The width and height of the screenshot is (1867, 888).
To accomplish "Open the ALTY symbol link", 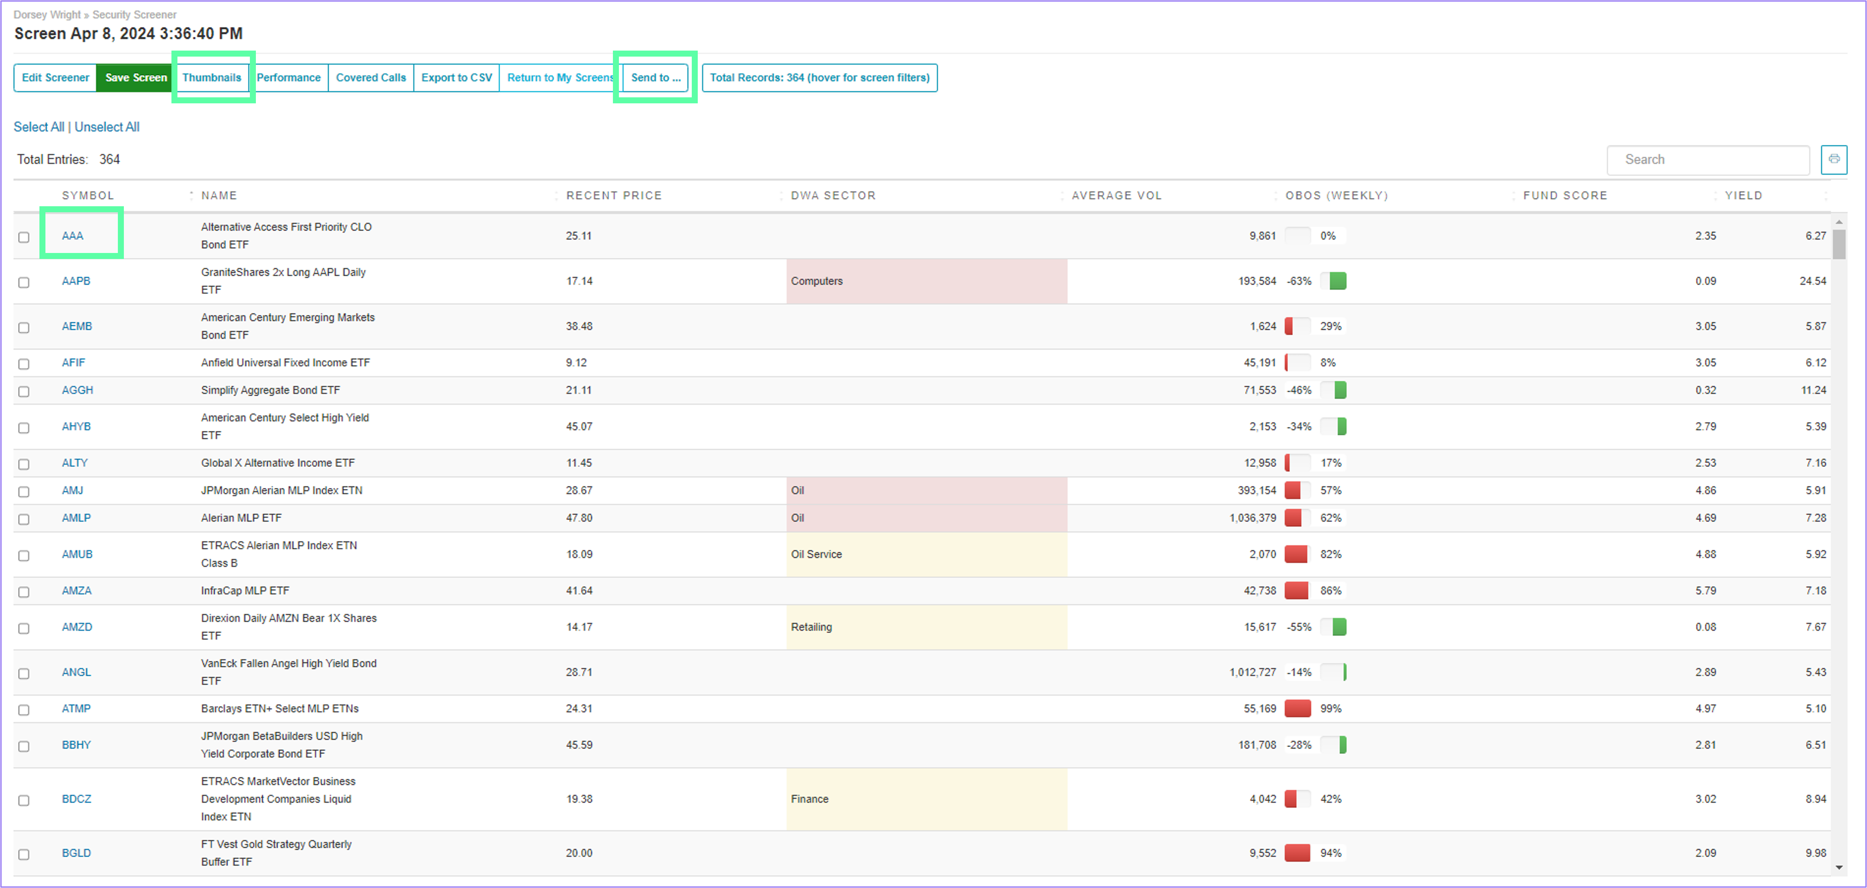I will (75, 463).
